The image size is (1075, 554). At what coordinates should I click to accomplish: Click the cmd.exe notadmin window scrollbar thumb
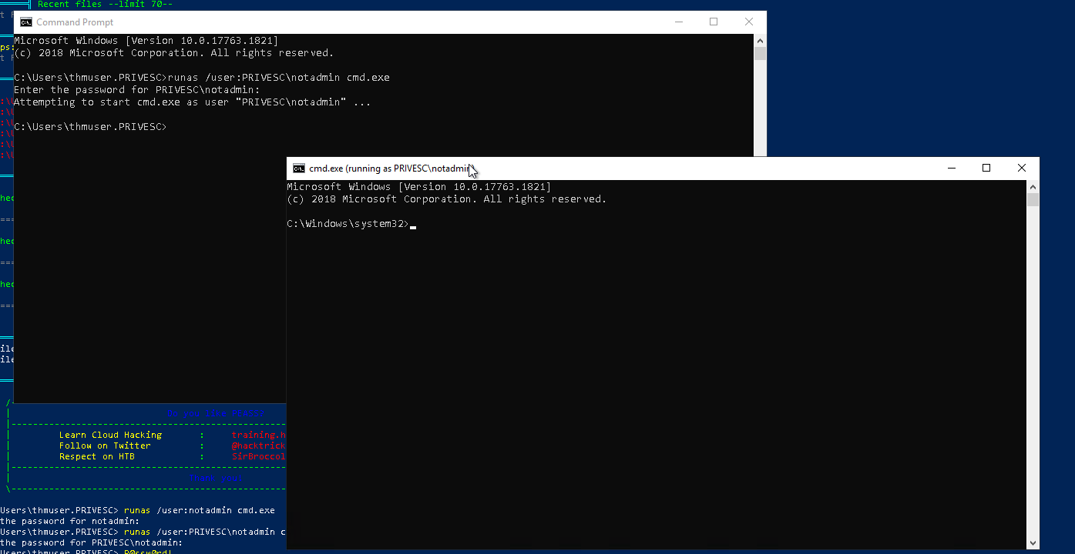(1033, 200)
